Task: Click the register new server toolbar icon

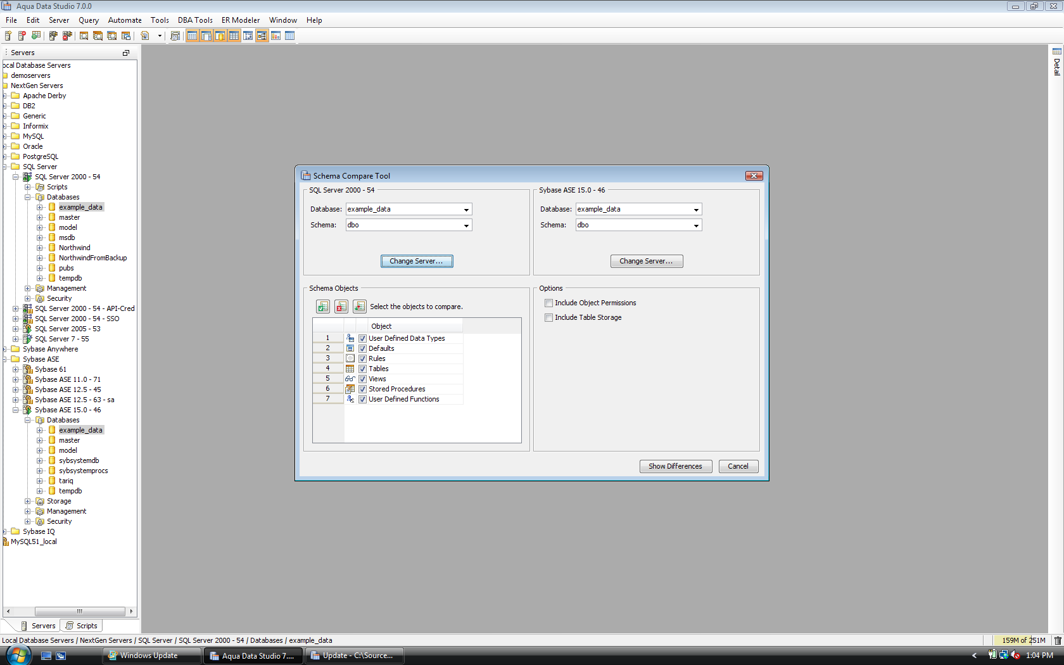Action: (8, 35)
